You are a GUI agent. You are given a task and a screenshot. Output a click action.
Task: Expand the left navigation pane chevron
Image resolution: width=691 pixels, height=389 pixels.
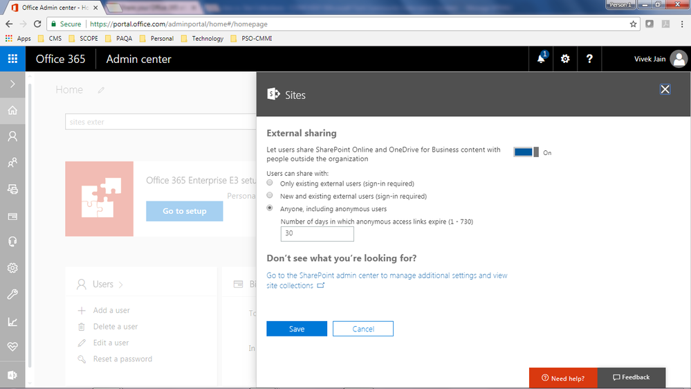pos(12,84)
